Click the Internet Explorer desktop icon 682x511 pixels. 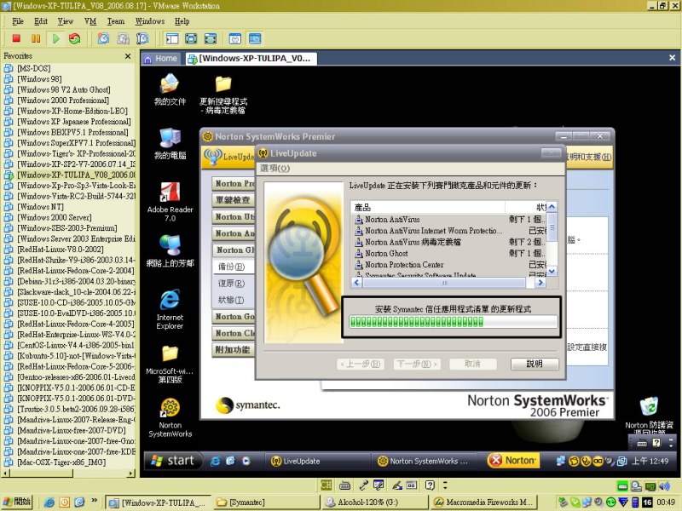tap(170, 309)
